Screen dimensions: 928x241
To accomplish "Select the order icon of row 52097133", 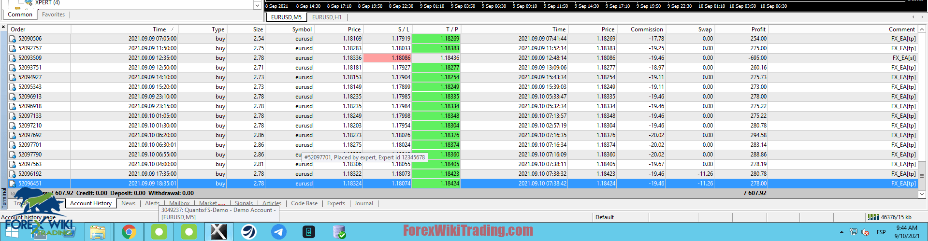I will click(x=13, y=116).
